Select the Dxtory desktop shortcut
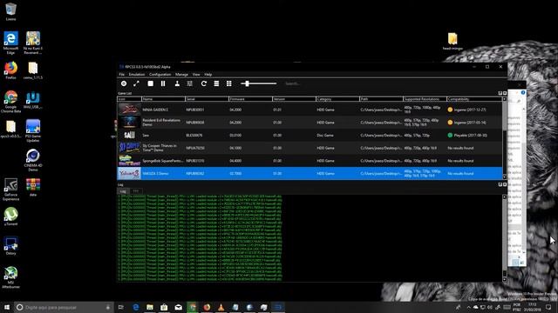The image size is (558, 313). (x=10, y=246)
